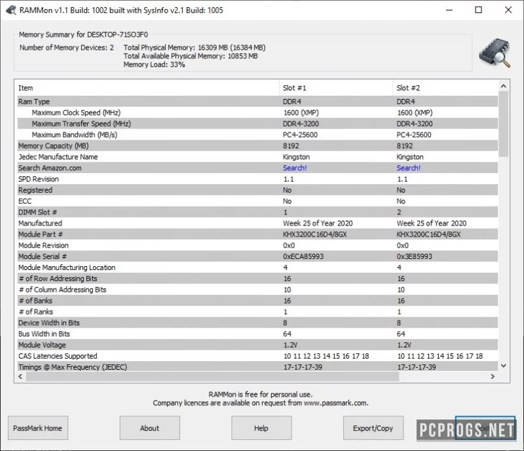The height and width of the screenshot is (451, 524).
Task: Click Slot #1 Kingston manufacturer cell
Action: coord(297,157)
